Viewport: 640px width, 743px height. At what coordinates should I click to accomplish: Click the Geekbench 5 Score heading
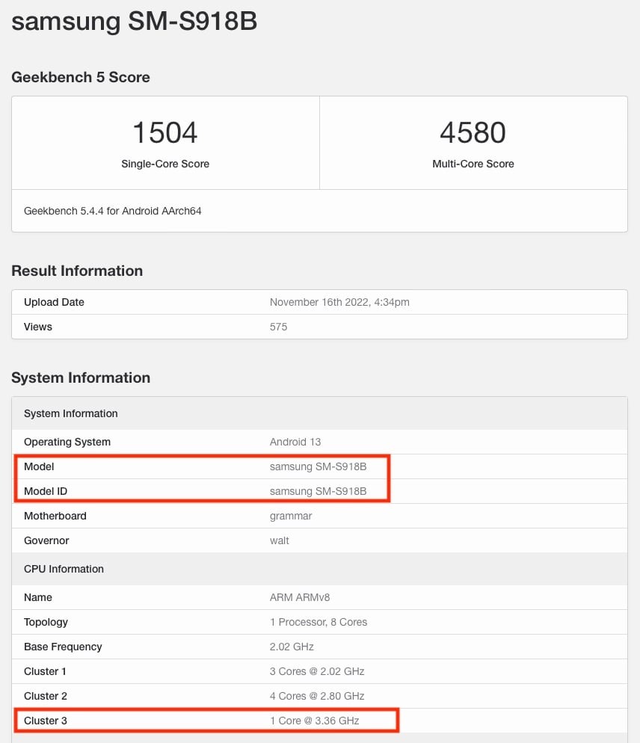[x=80, y=77]
